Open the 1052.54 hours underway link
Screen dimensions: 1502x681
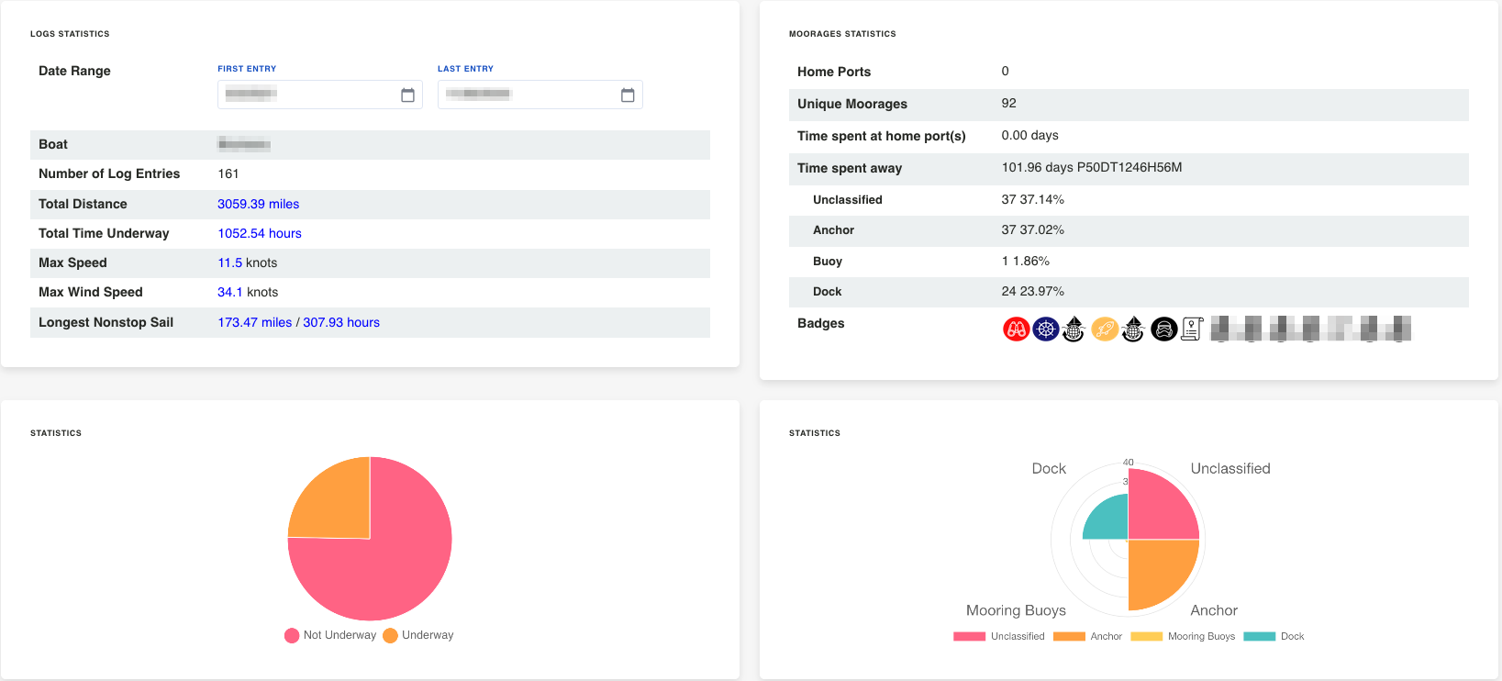(260, 233)
